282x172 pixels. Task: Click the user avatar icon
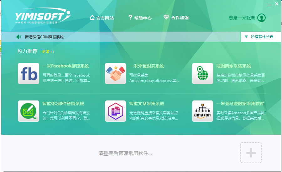262,18
